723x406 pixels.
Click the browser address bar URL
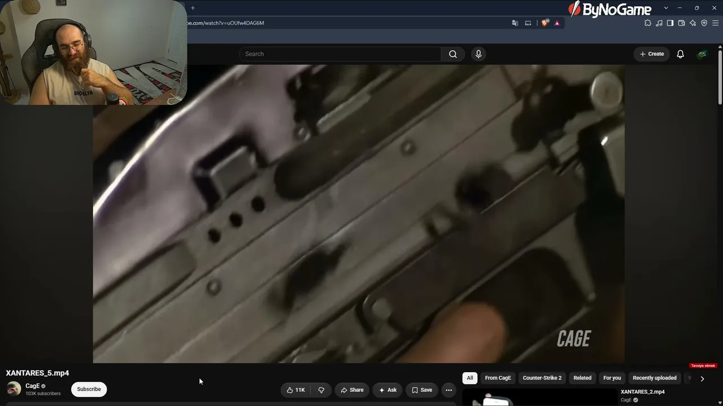coord(226,23)
